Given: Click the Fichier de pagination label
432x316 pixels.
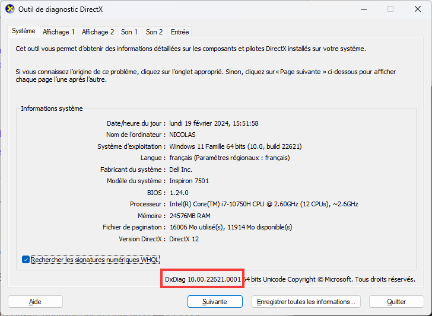Looking at the screenshot, I should click(x=134, y=227).
